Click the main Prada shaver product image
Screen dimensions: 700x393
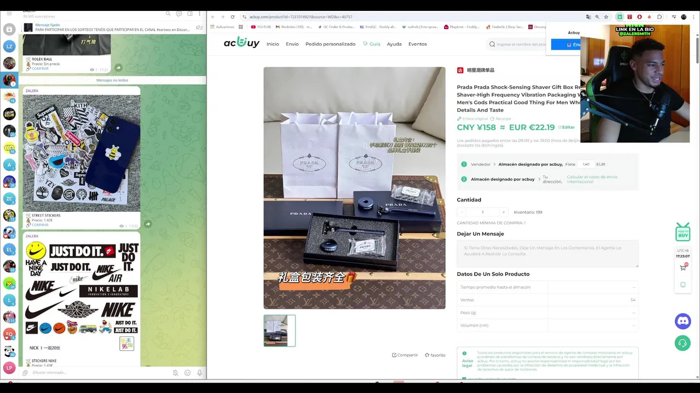pyautogui.click(x=354, y=188)
